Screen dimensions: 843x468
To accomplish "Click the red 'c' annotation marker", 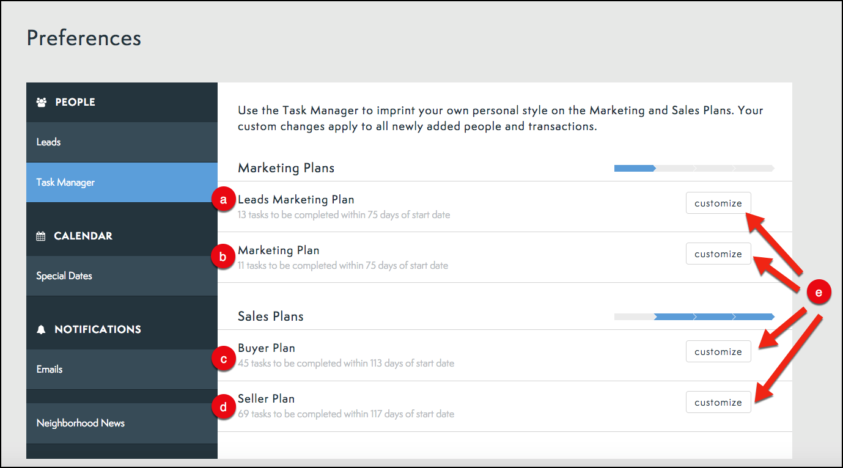I will coord(223,359).
